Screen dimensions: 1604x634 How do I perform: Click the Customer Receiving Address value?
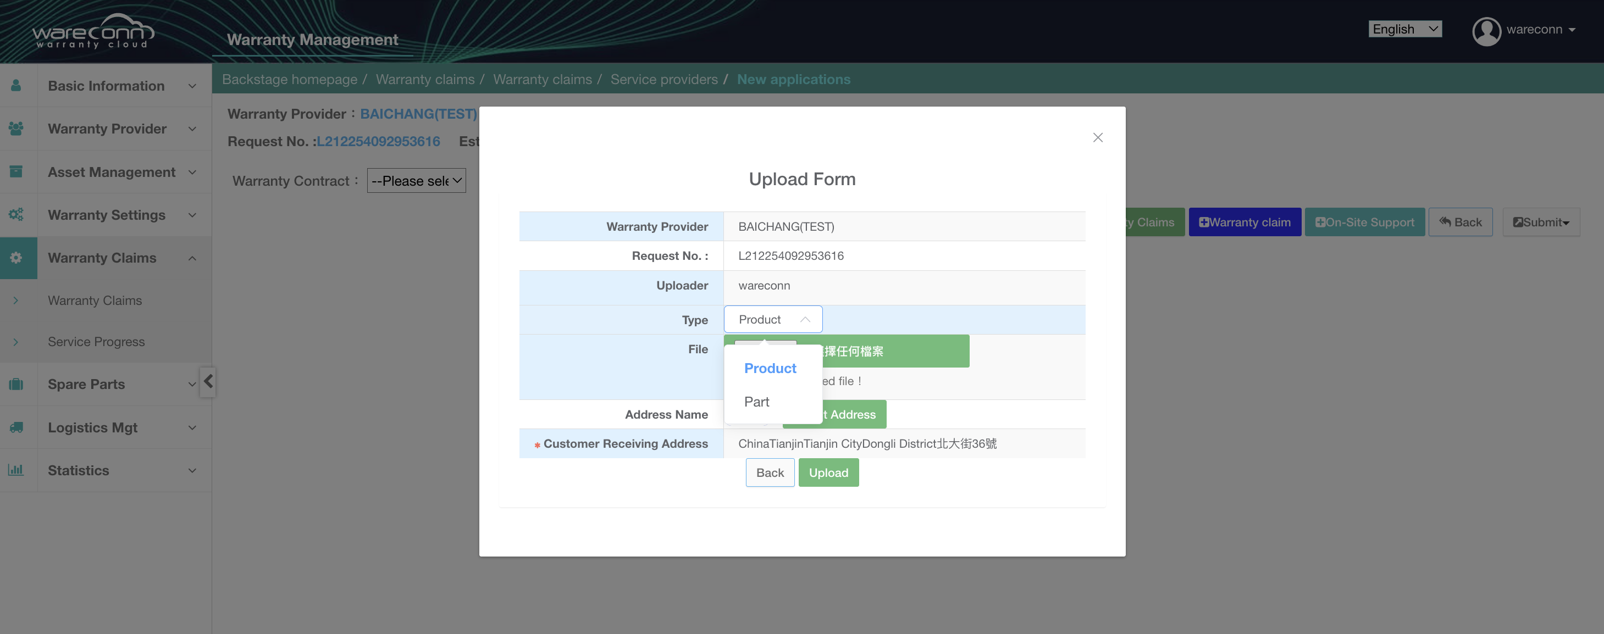point(867,443)
